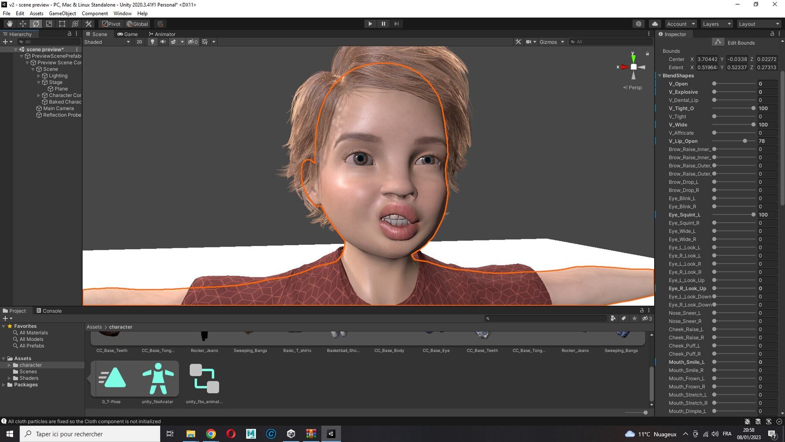Toggle Global handle orientation mode
This screenshot has width=785, height=442.
(x=137, y=24)
